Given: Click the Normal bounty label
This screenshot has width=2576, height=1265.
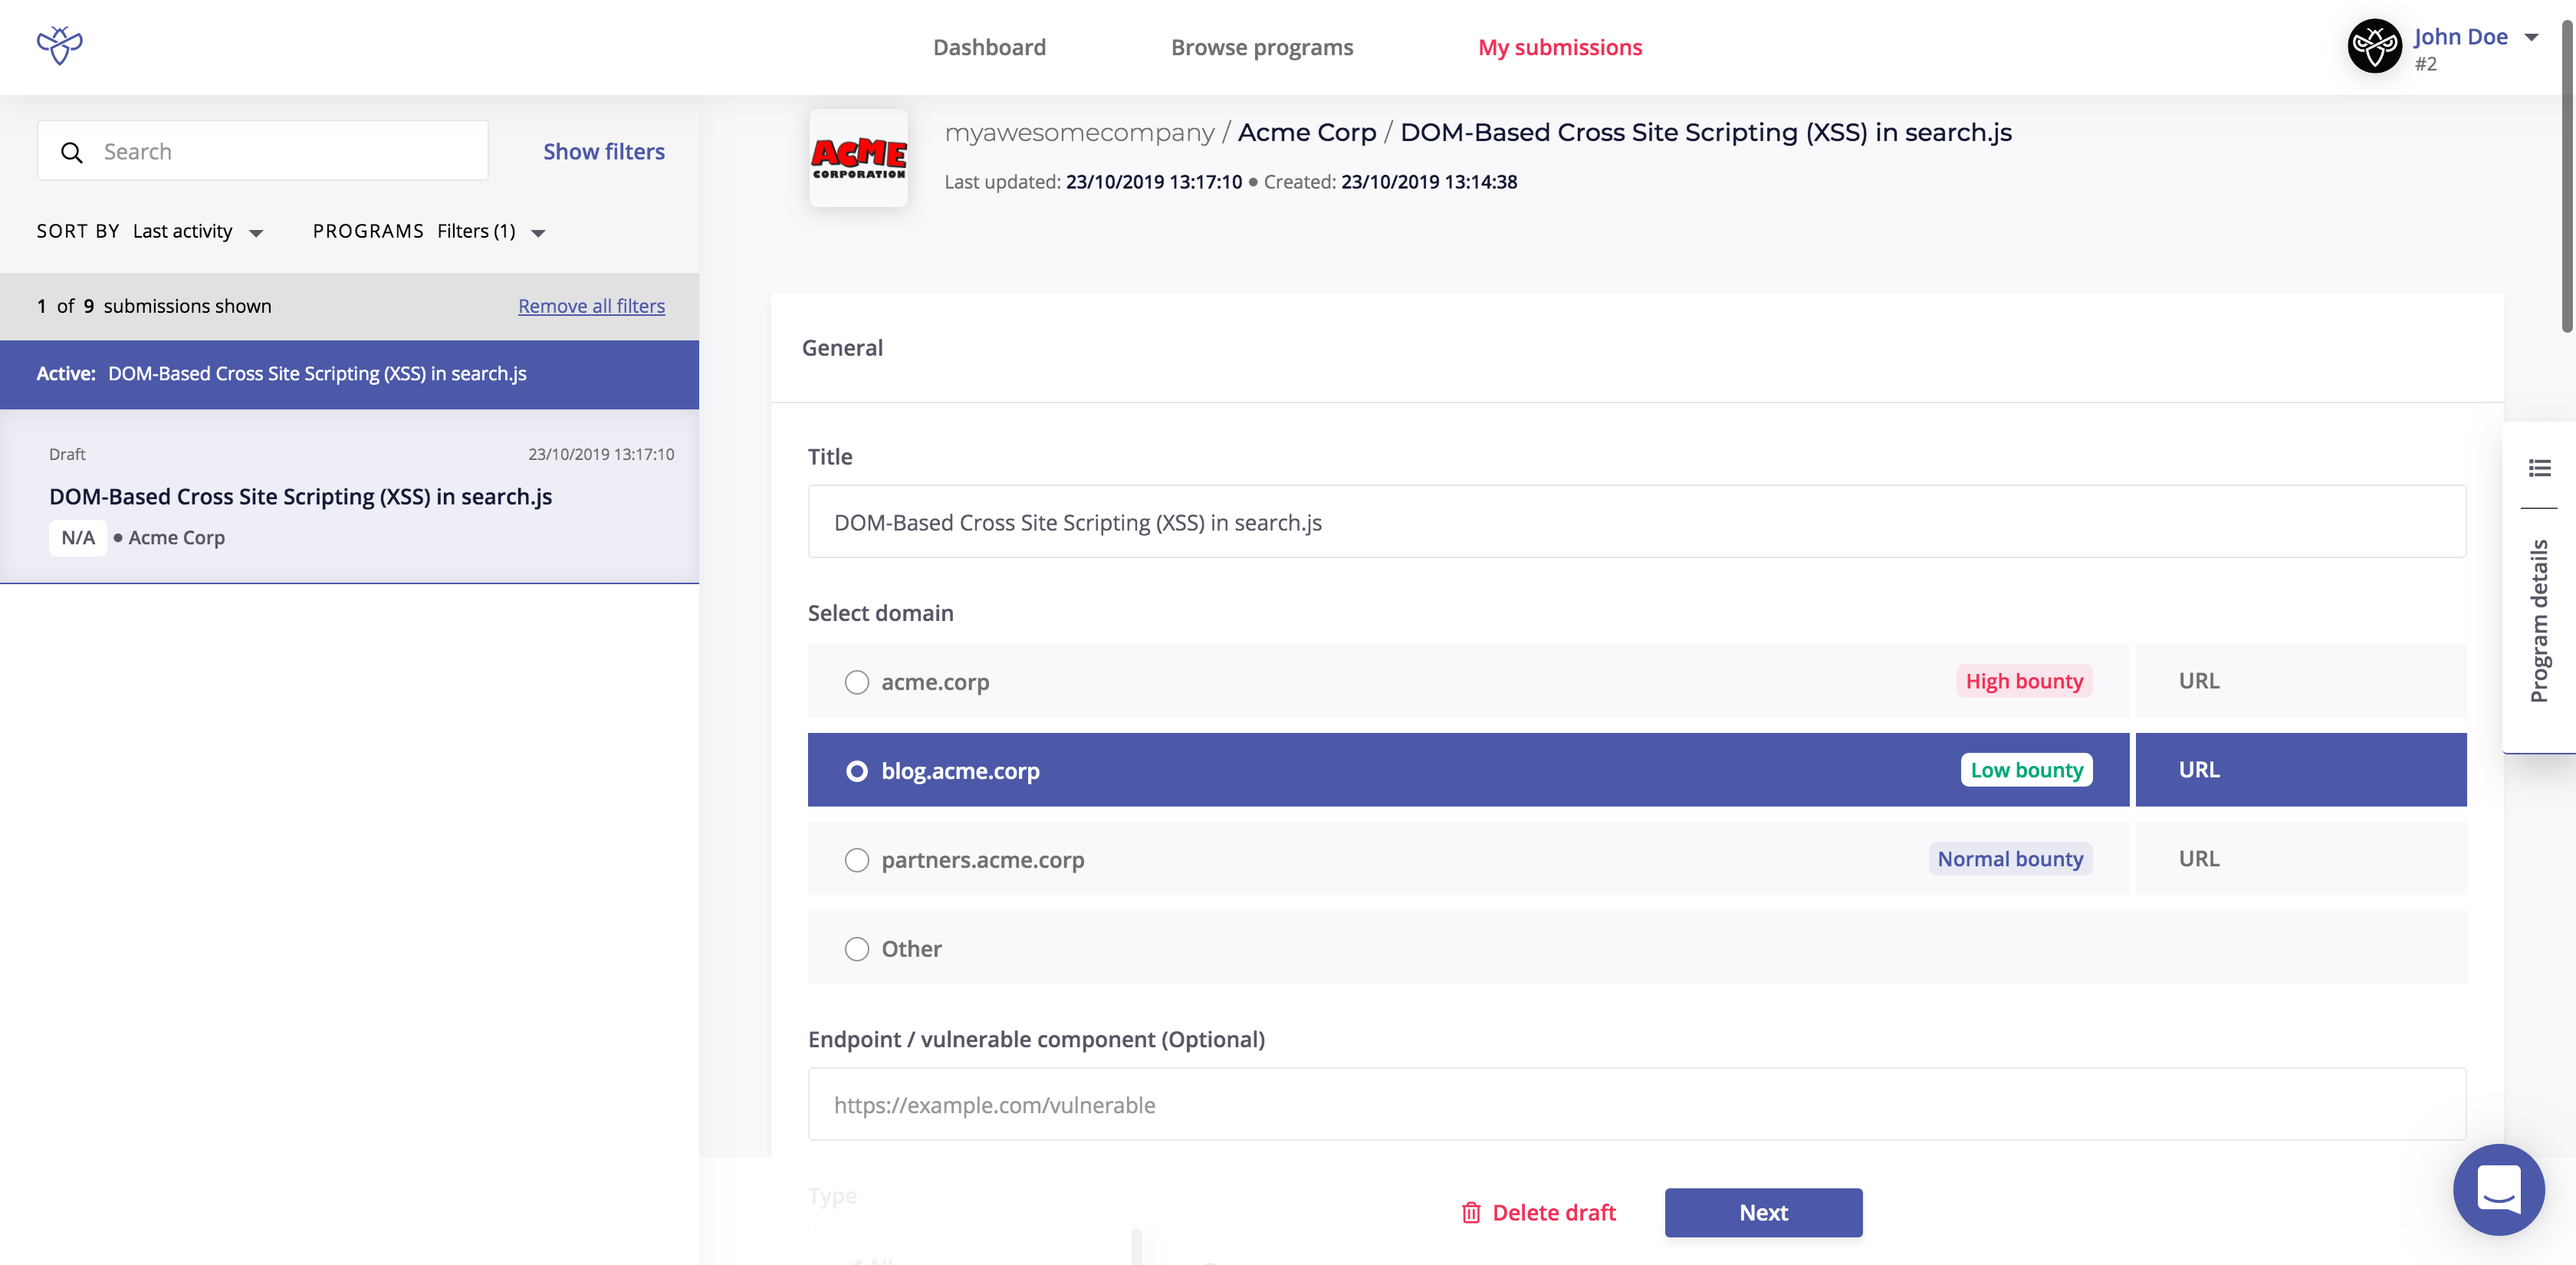Looking at the screenshot, I should pyautogui.click(x=2010, y=859).
